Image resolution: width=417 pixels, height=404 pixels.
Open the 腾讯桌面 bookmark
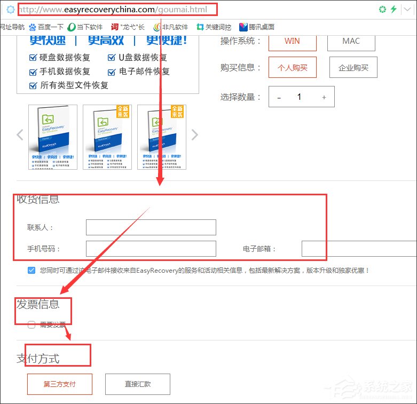257,27
